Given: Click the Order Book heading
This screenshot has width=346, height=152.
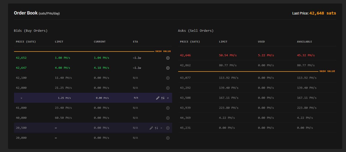Looking at the screenshot, I should click(26, 13).
